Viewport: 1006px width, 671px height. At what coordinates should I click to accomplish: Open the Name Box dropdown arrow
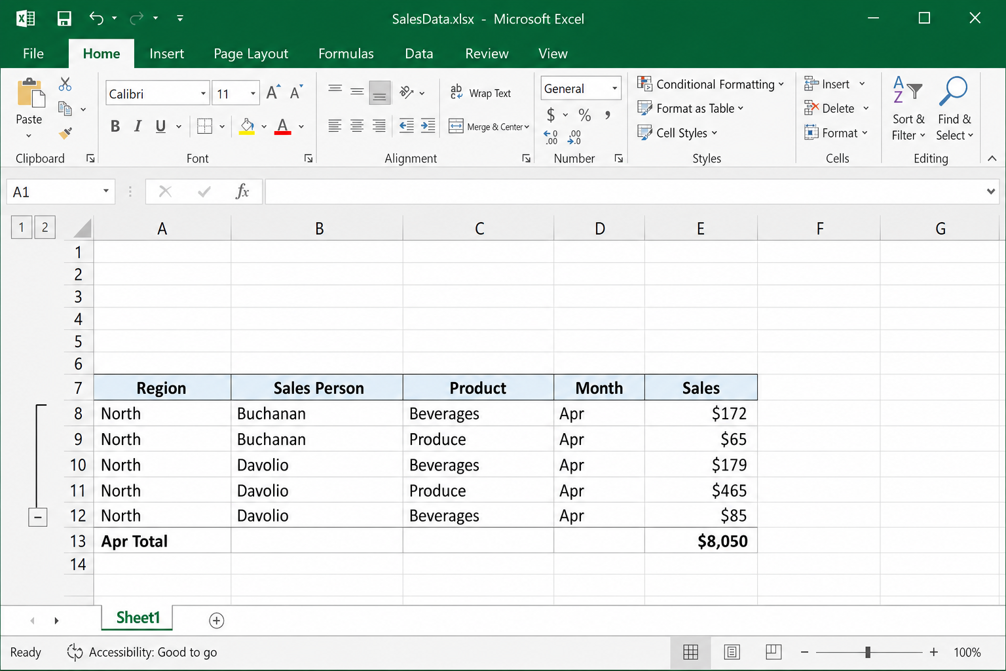[105, 191]
